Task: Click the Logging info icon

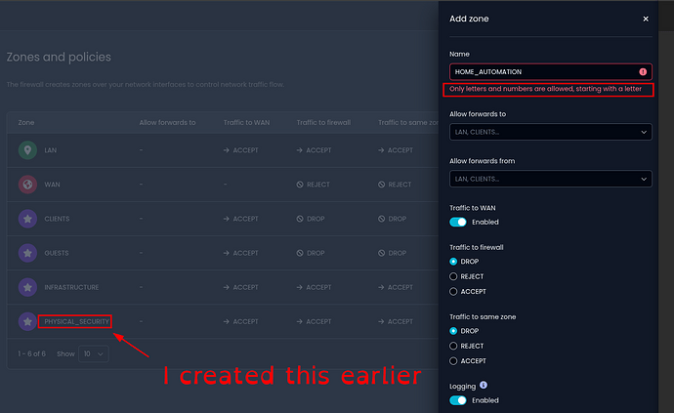Action: click(485, 385)
